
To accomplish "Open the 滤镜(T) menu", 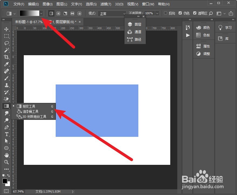I will [x=106, y=4].
